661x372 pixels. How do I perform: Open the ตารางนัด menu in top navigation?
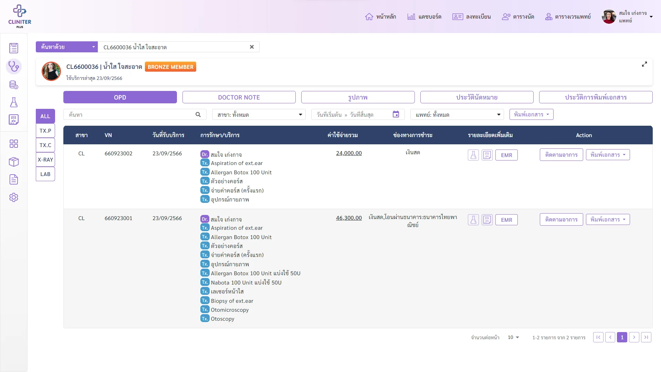(x=518, y=17)
